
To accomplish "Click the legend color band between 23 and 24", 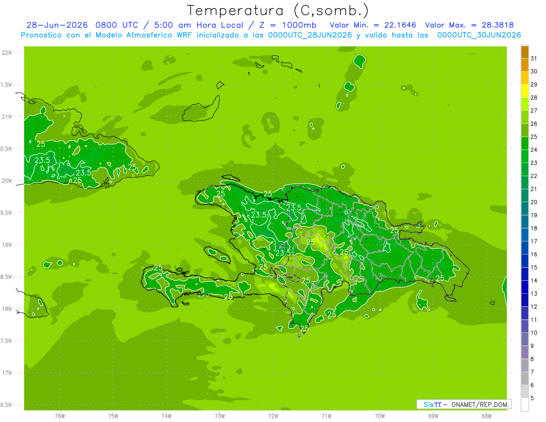I will point(525,156).
